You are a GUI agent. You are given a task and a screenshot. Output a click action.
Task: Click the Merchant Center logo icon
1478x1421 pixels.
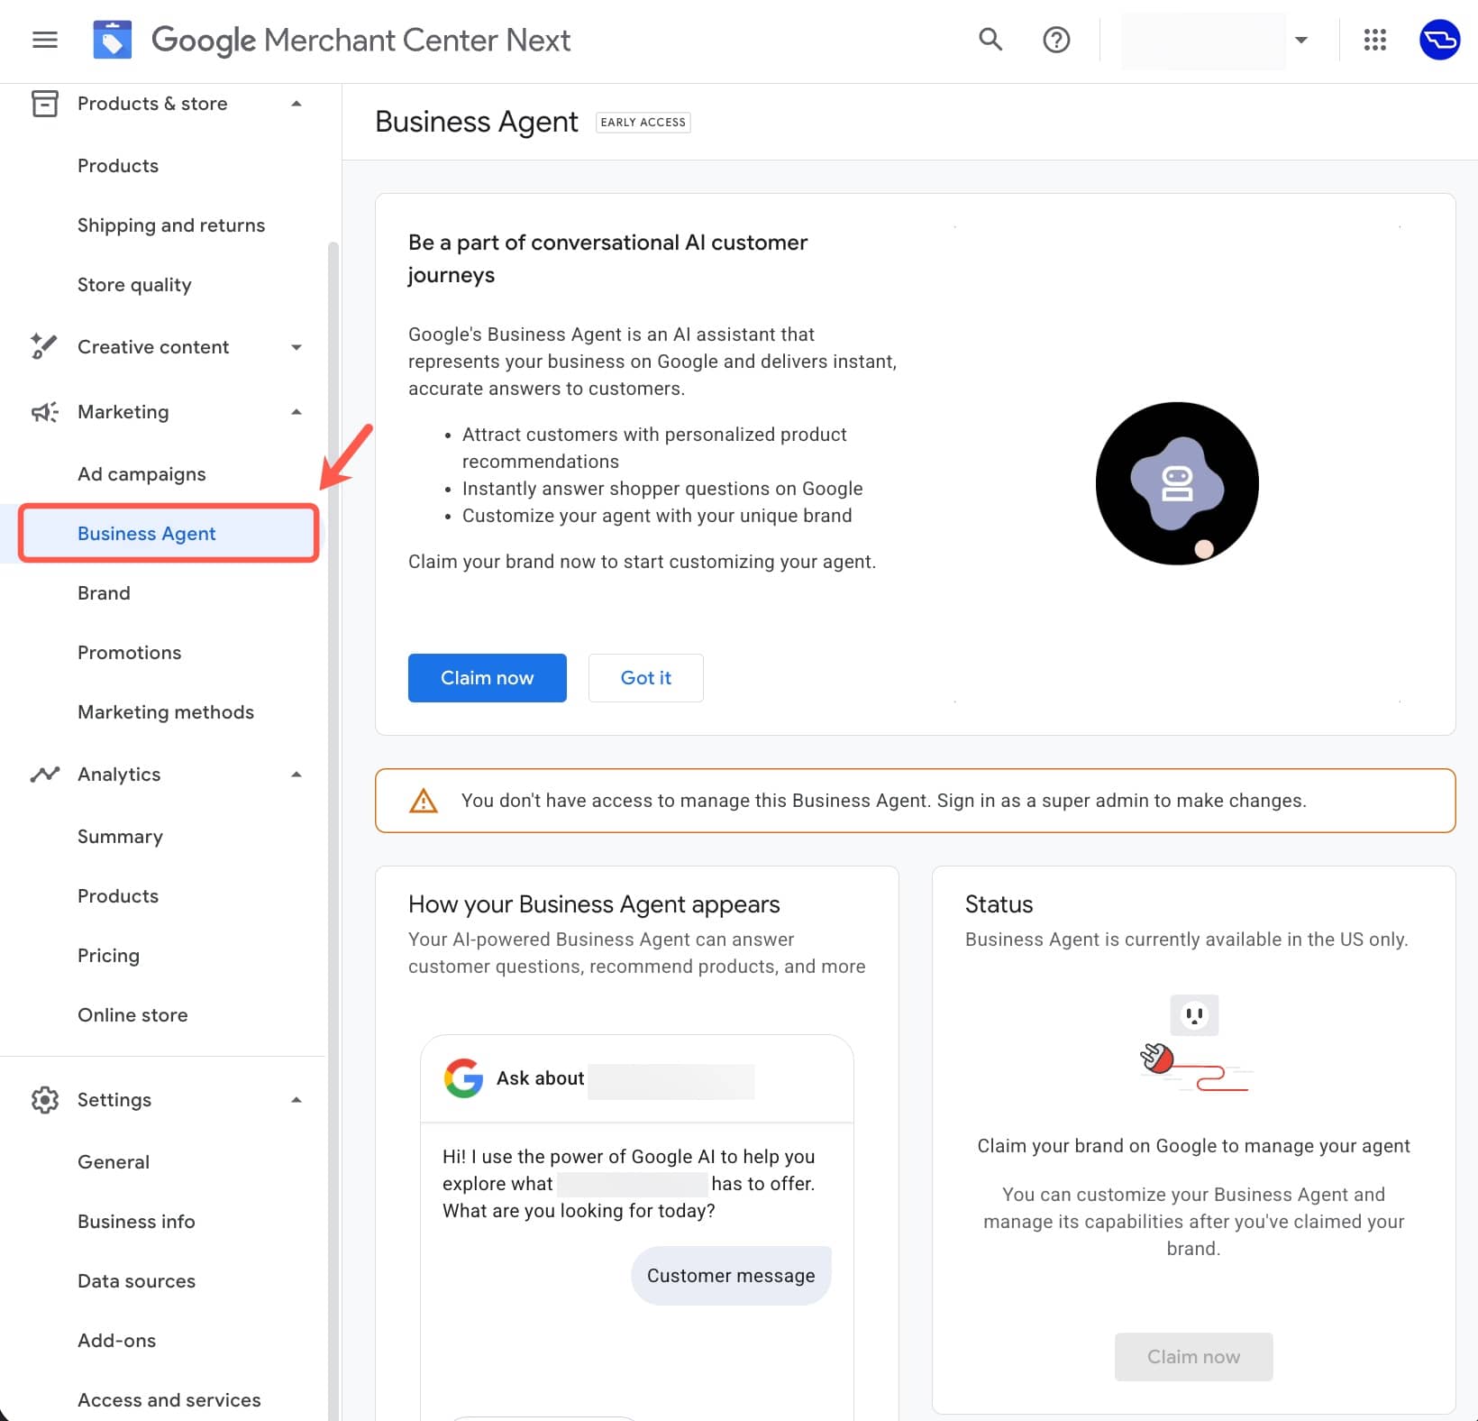pyautogui.click(x=113, y=40)
